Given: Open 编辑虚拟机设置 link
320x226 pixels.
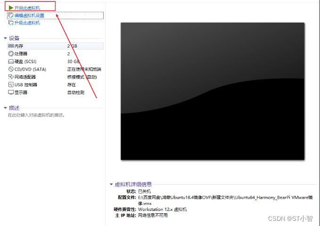Looking at the screenshot, I should (29, 16).
